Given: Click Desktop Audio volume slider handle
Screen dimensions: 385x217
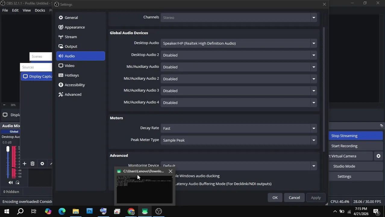Looking at the screenshot, I should pyautogui.click(x=8, y=149).
